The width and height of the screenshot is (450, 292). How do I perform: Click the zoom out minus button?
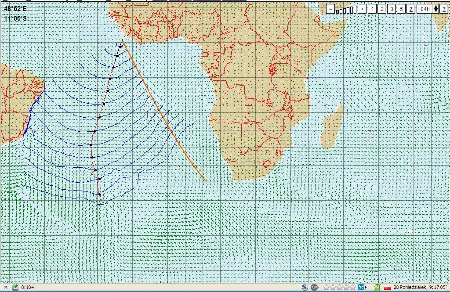point(330,9)
